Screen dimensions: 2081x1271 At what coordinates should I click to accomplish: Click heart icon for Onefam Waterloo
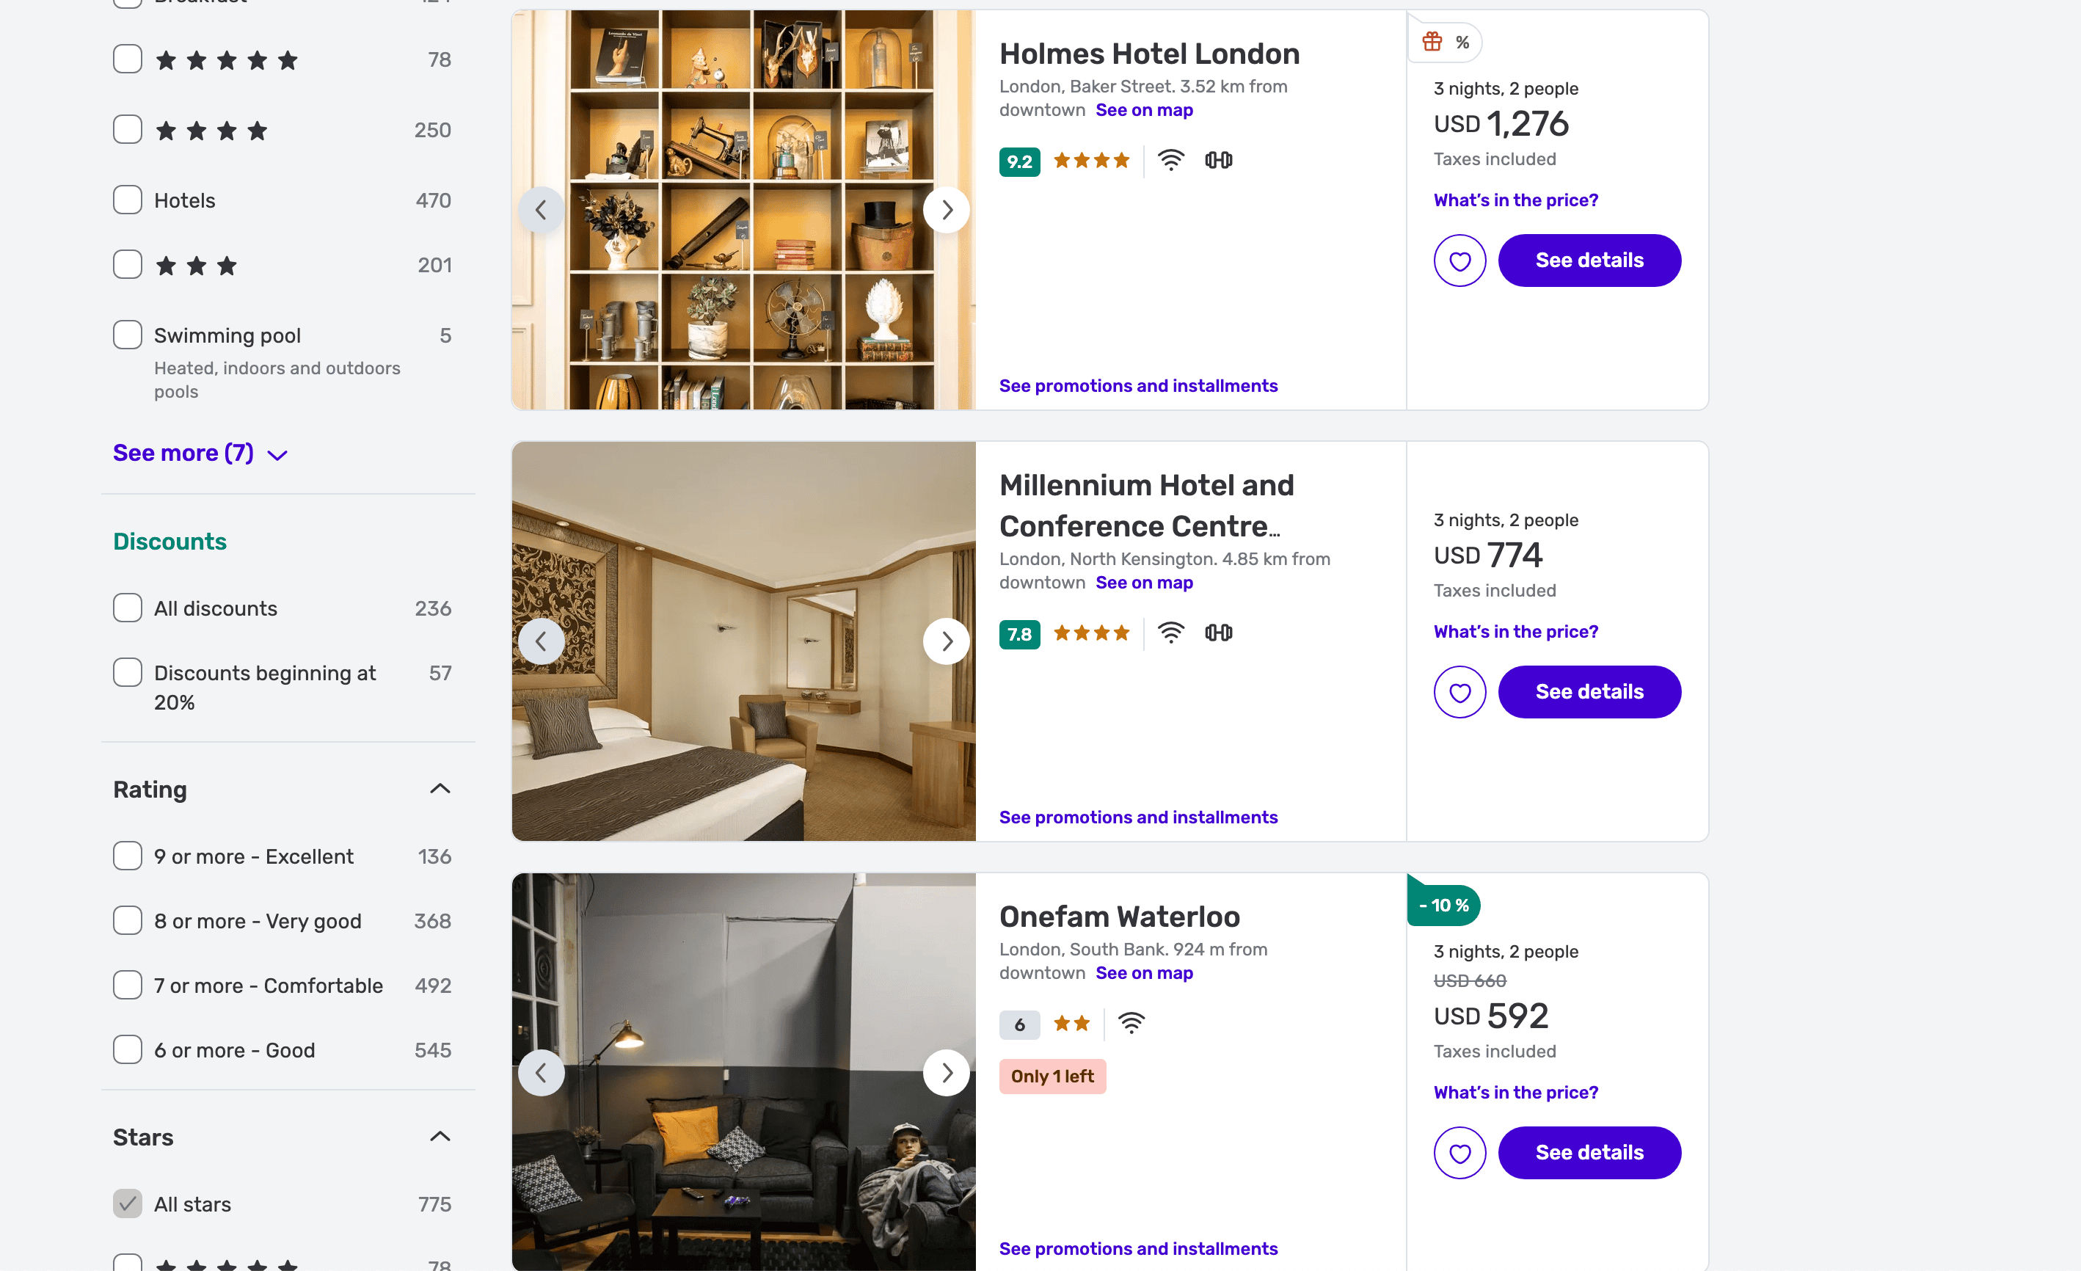point(1459,1153)
